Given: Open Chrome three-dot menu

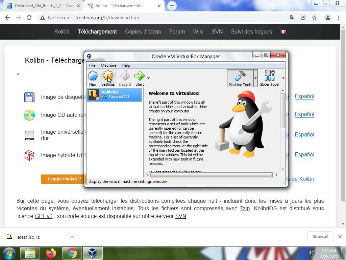Looking at the screenshot, I should click(x=339, y=18).
